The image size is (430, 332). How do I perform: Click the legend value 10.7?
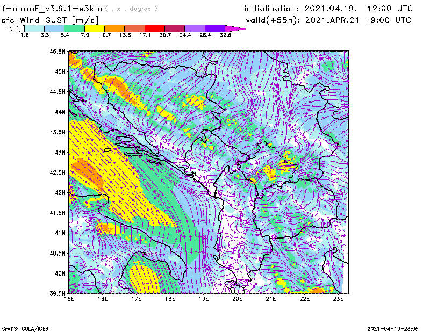(105, 35)
